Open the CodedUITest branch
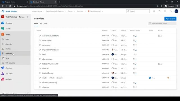180x101 pixels. [x=47, y=40]
